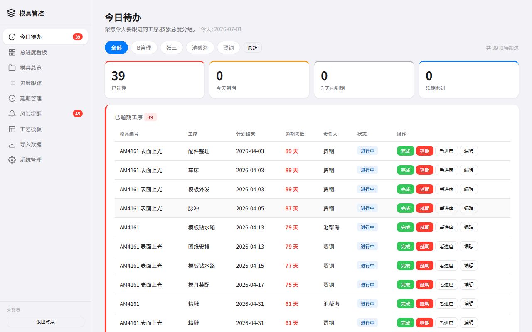Image resolution: width=532 pixels, height=332 pixels.
Task: Click the 模具编号 column header
Action: [129, 134]
